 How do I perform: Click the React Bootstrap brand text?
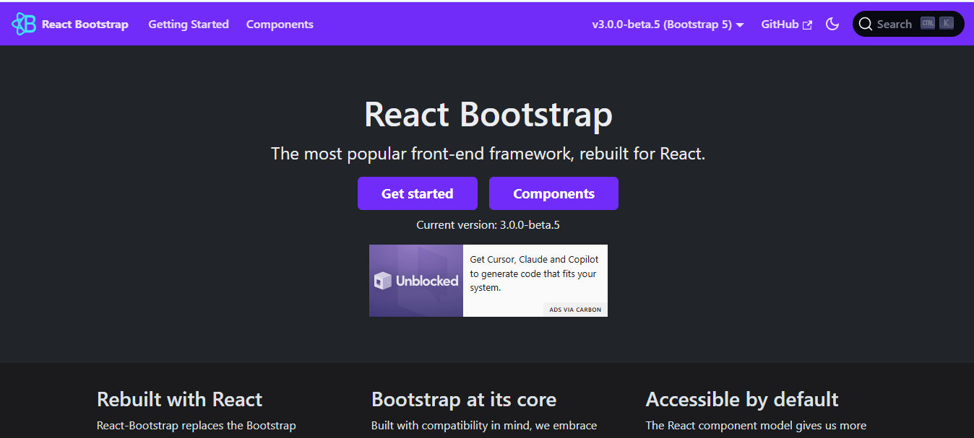coord(85,24)
